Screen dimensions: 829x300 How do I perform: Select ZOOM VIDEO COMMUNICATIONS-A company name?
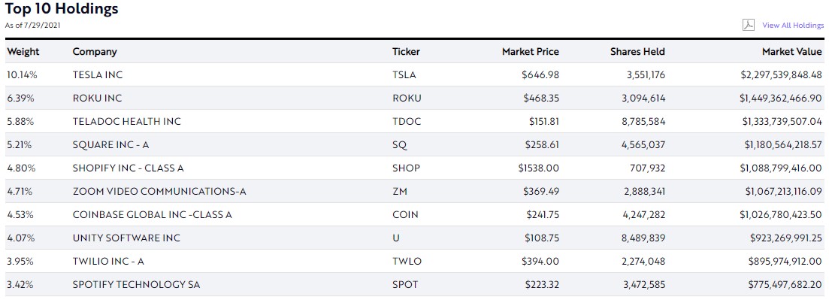[159, 192]
